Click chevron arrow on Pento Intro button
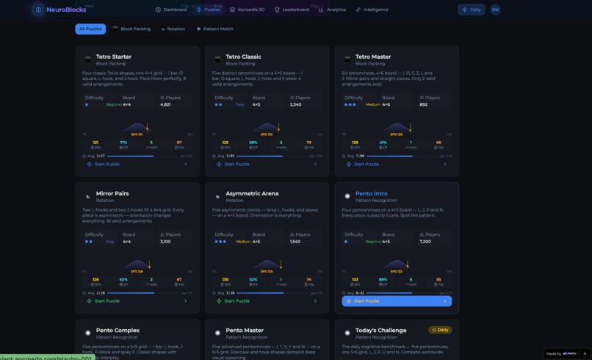Viewport: 592px width, 360px height. 445,301
